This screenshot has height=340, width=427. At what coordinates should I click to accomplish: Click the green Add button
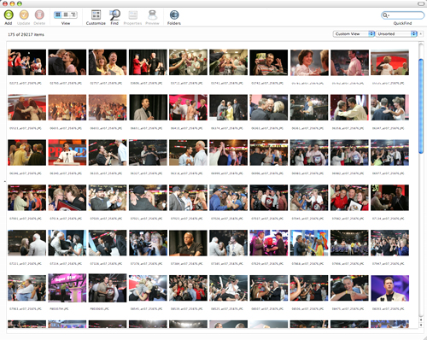[x=9, y=15]
